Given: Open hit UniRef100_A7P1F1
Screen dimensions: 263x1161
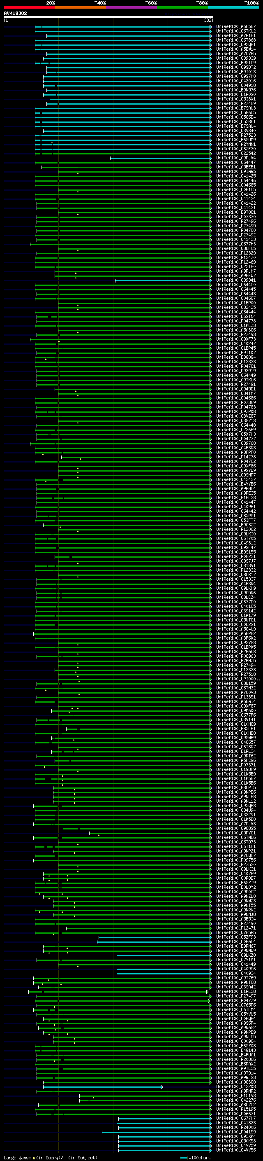Looking at the screenshot, I should pyautogui.click(x=235, y=35).
